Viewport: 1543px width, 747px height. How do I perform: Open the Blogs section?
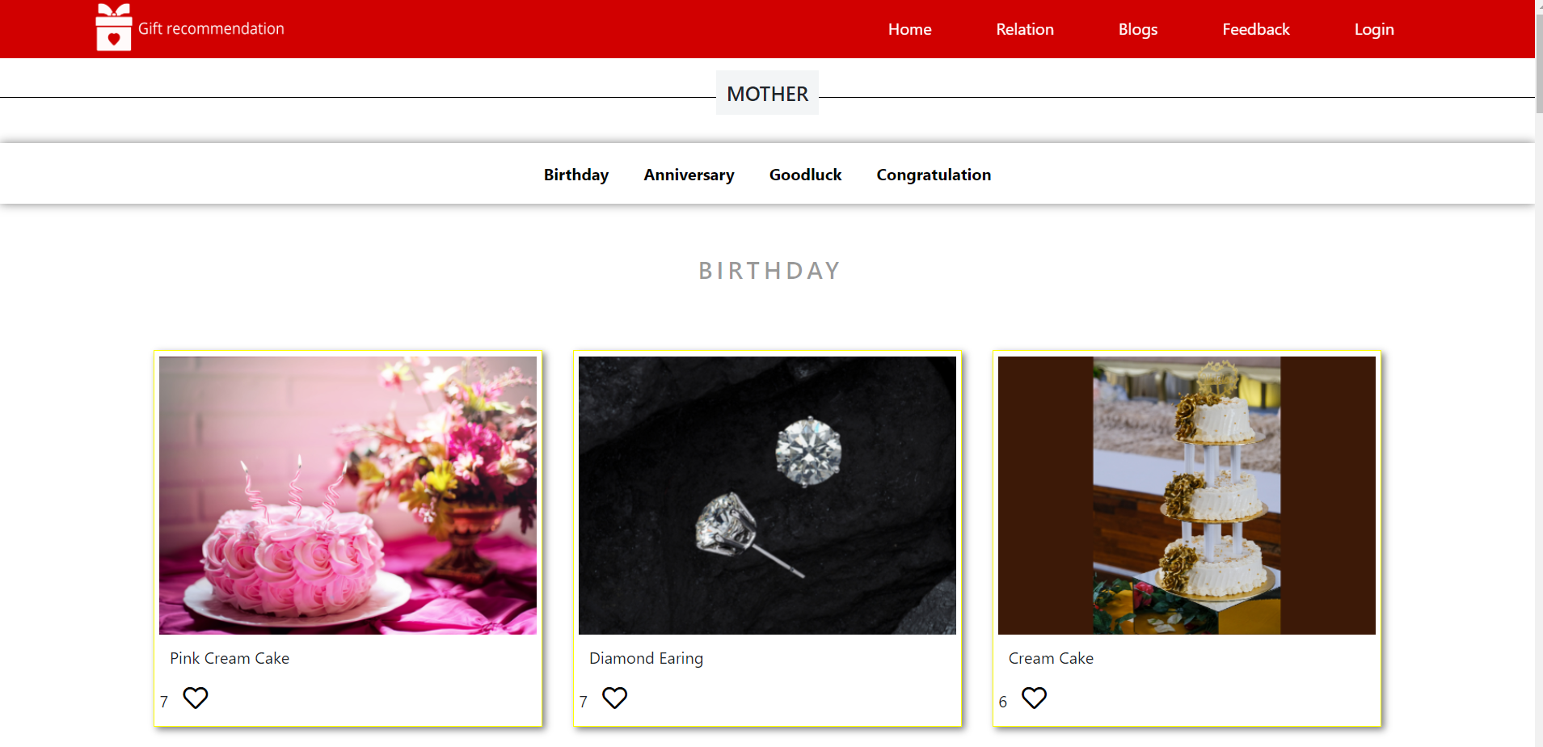(1138, 29)
